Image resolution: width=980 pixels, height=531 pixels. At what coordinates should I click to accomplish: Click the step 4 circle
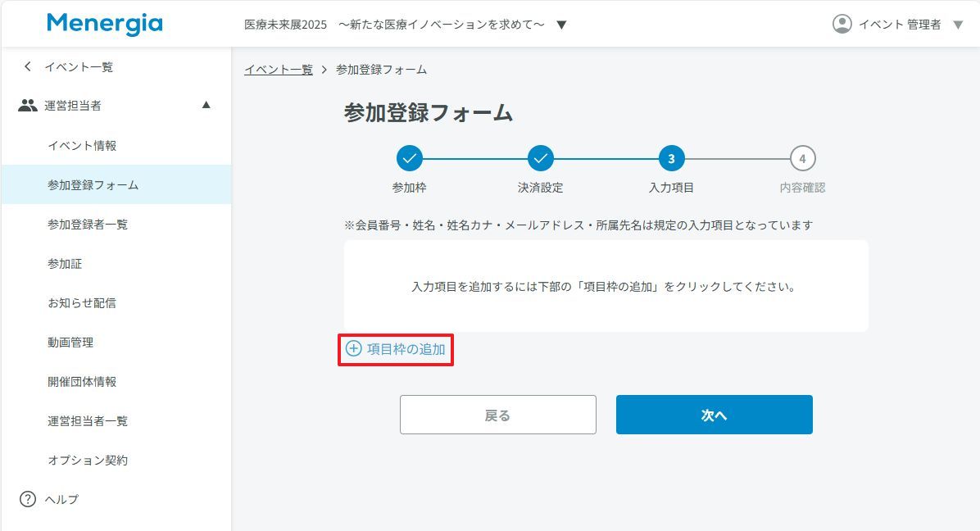pyautogui.click(x=802, y=159)
